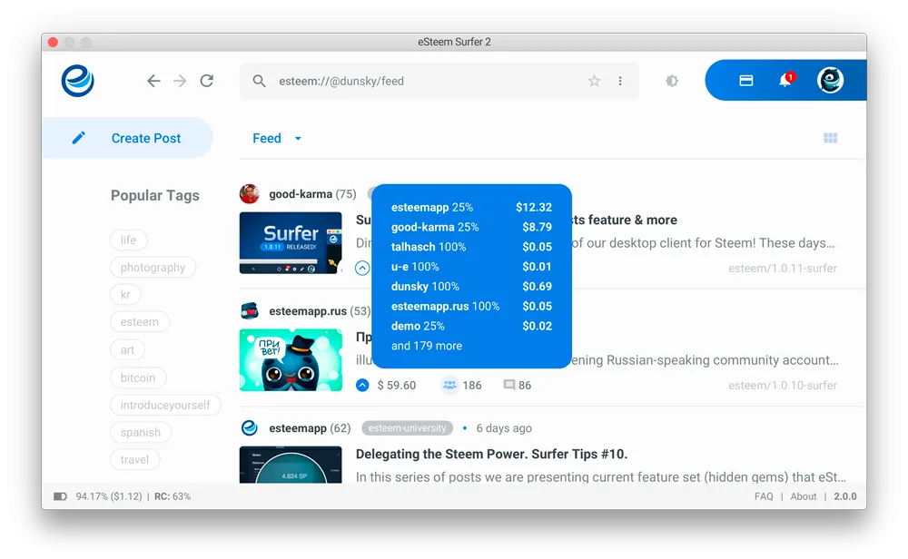The width and height of the screenshot is (908, 559).
Task: Toggle night mode brightness icon
Action: tap(672, 81)
